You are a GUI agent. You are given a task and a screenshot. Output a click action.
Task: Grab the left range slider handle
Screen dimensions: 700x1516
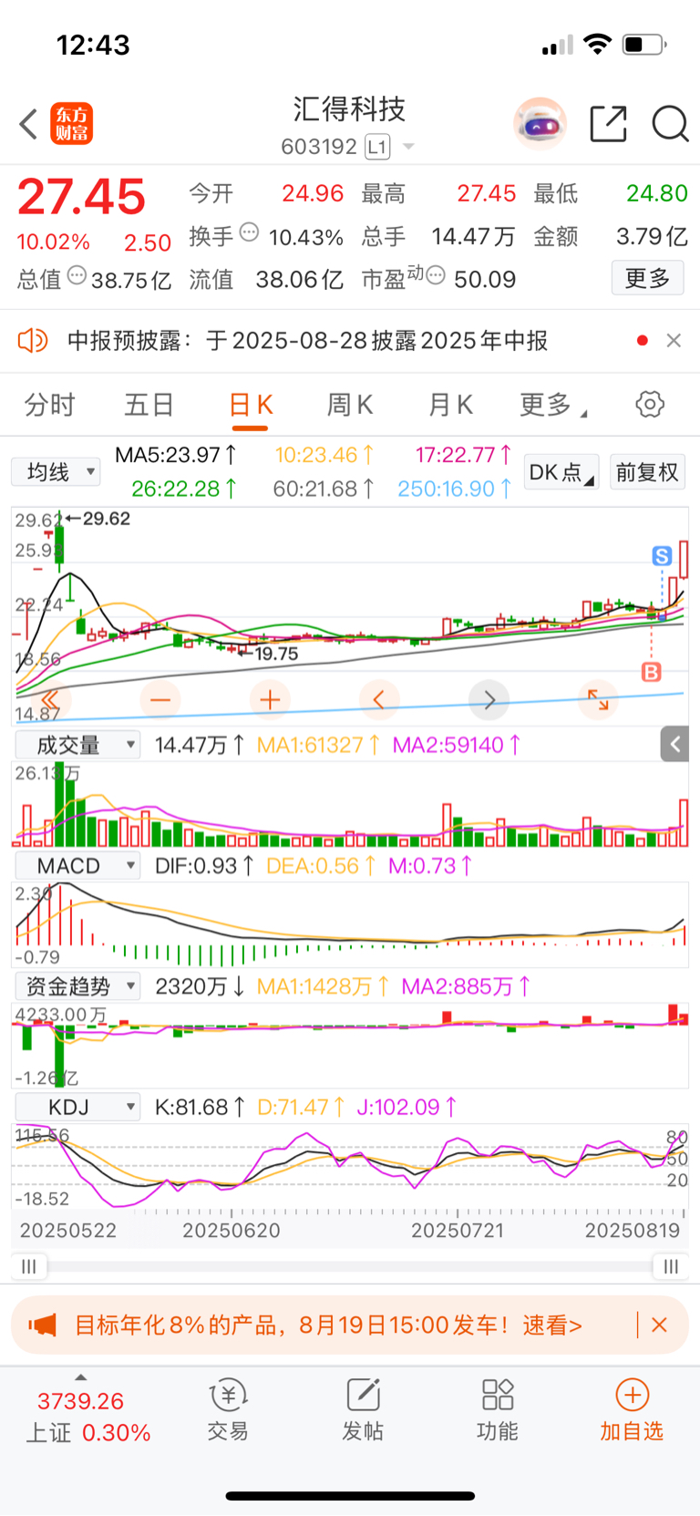29,1266
